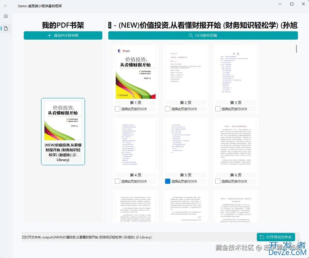Screen dimensions: 309x258
Task: Click the 第 4 页 label
Action: pos(136,175)
